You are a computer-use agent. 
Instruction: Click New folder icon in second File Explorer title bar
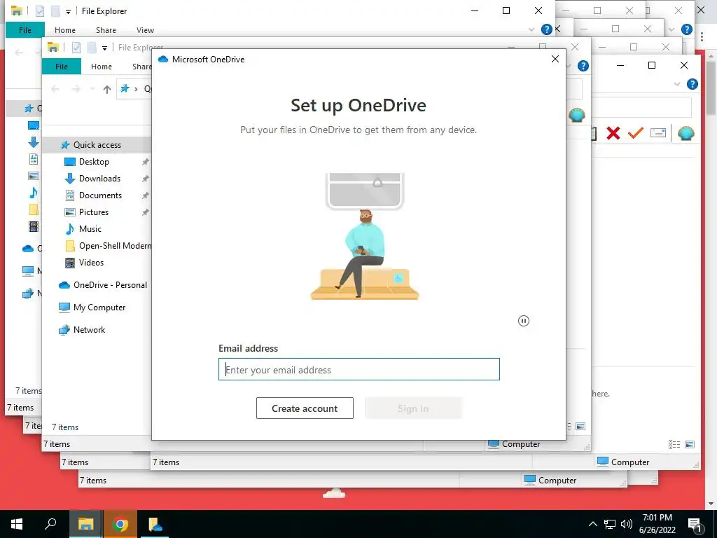92,47
